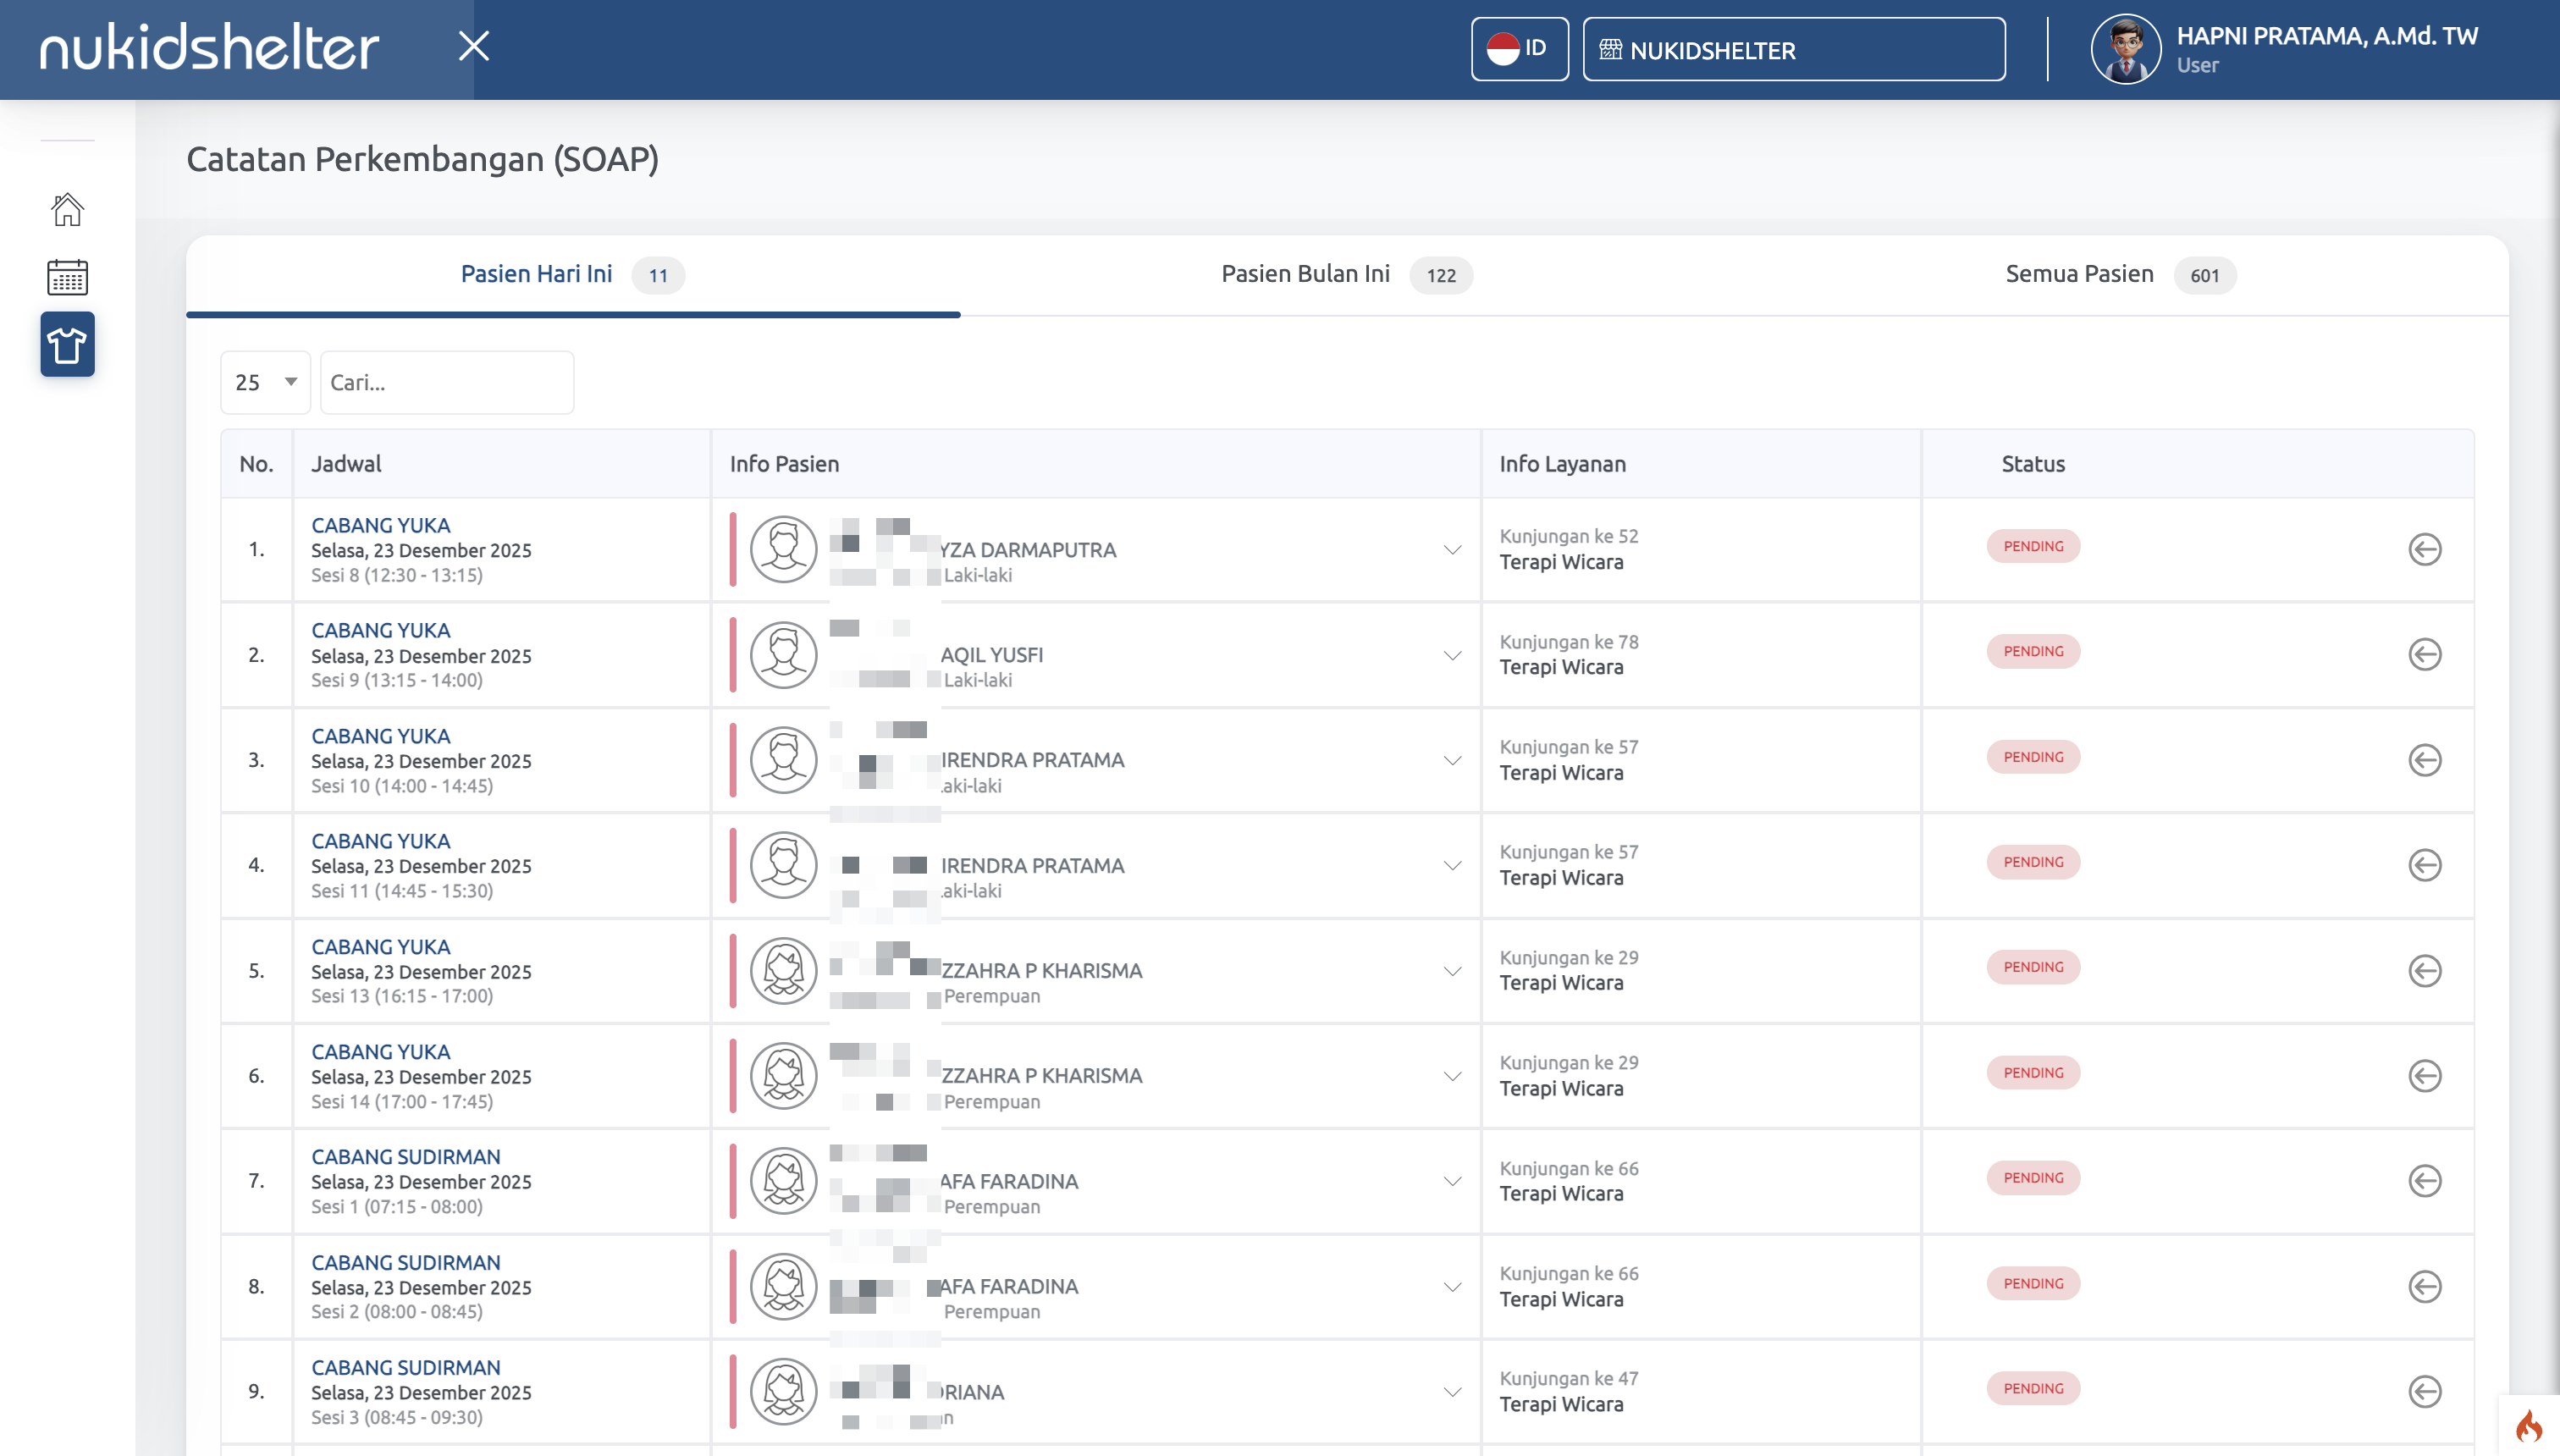Expand the AFA FARADINA row 7 chevron

[1452, 1181]
